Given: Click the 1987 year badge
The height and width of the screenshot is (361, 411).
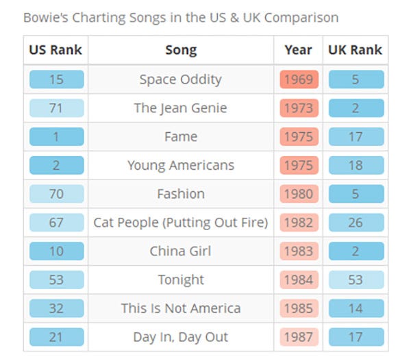Looking at the screenshot, I should pyautogui.click(x=298, y=337).
